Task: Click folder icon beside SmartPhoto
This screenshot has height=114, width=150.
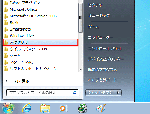Action: click(x=6, y=29)
